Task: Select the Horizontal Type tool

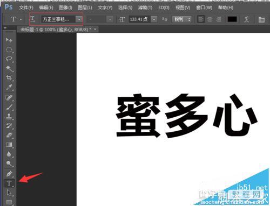Action: [x=9, y=183]
